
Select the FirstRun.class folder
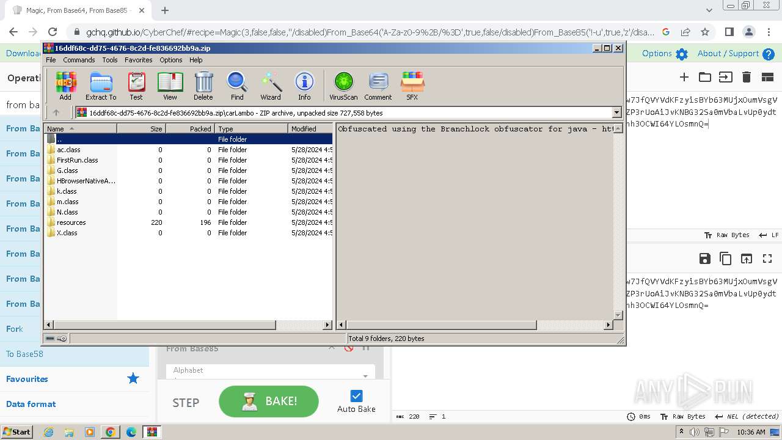click(x=189, y=160)
